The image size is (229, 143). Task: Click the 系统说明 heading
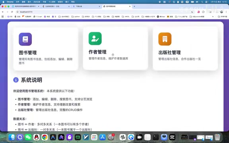(x=31, y=80)
